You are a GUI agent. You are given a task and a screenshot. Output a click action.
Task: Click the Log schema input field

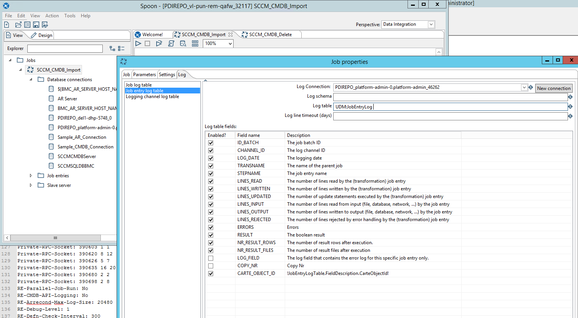click(x=450, y=97)
